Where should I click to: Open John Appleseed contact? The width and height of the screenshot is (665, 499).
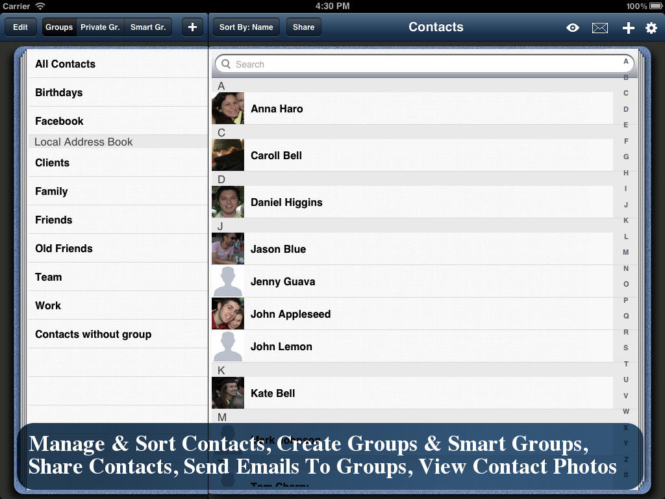coord(412,314)
